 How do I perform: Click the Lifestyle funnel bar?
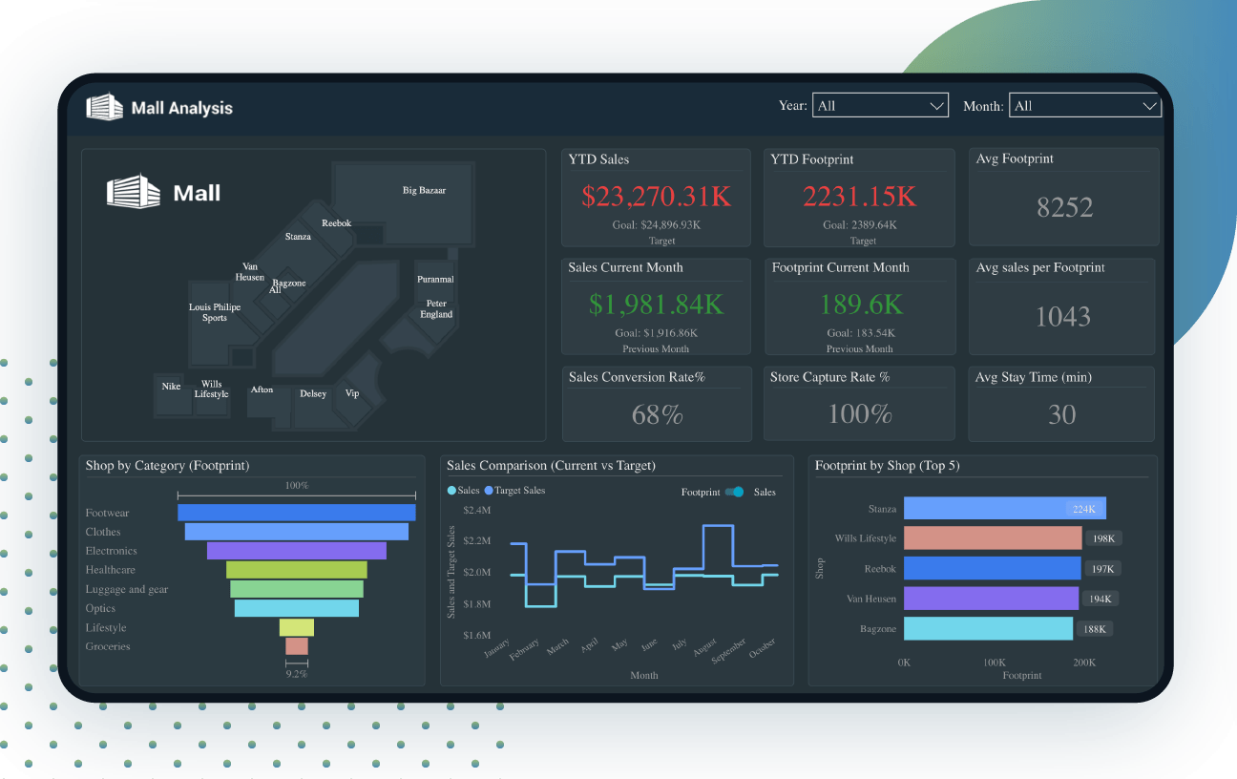pyautogui.click(x=297, y=627)
